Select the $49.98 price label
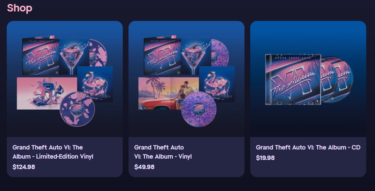 [x=144, y=167]
